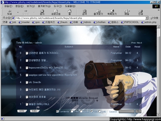The image size is (161, 121).
Task: Open the PHPSCHOOL link bar shortcut
Action: pos(130,22)
